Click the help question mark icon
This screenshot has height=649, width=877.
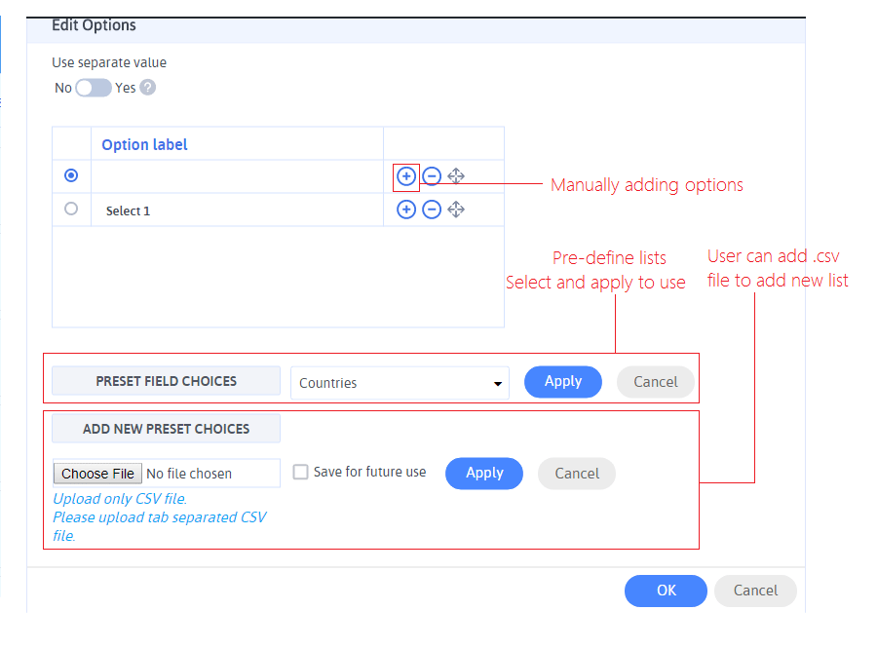coord(148,88)
